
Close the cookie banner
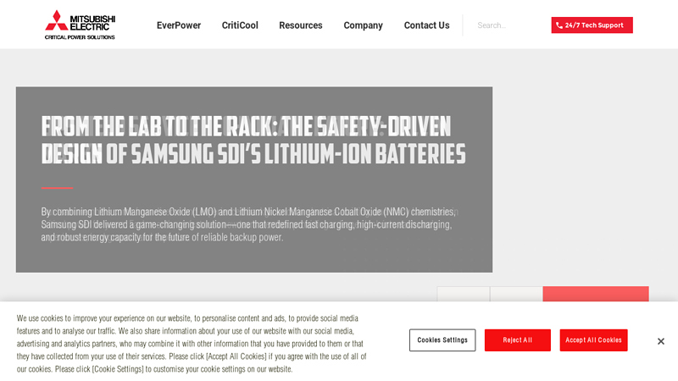[661, 341]
